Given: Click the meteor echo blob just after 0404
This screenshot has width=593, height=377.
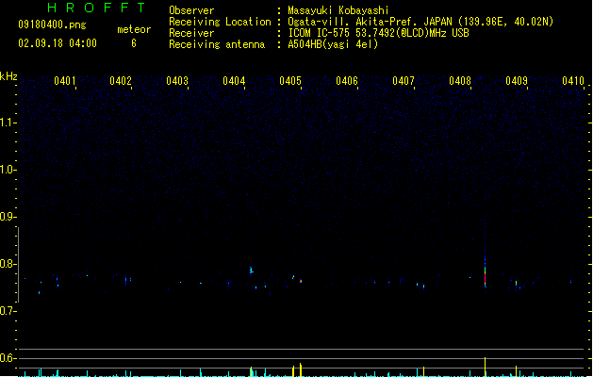Looking at the screenshot, I should pyautogui.click(x=251, y=270).
